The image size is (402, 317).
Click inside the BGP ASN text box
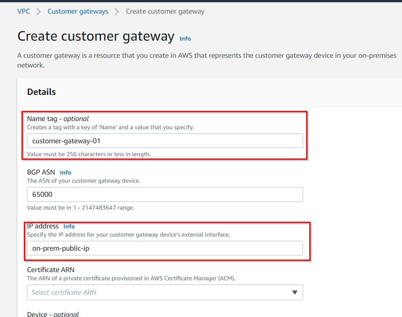click(164, 194)
